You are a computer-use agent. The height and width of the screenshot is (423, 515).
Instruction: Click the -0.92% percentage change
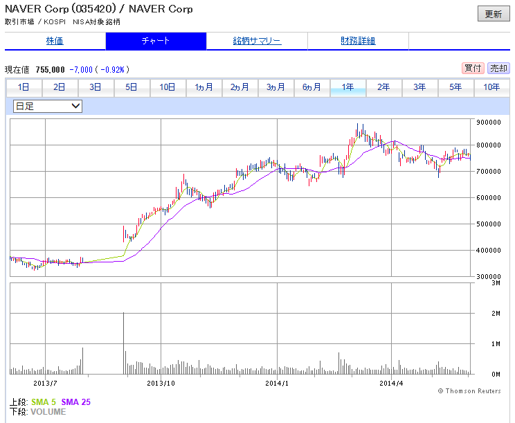coord(113,70)
